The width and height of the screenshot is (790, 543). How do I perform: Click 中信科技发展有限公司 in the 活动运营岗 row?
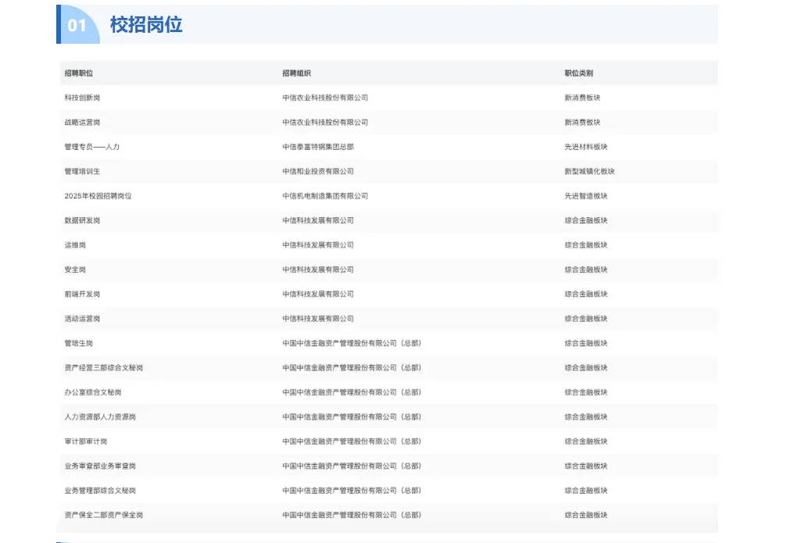point(318,319)
